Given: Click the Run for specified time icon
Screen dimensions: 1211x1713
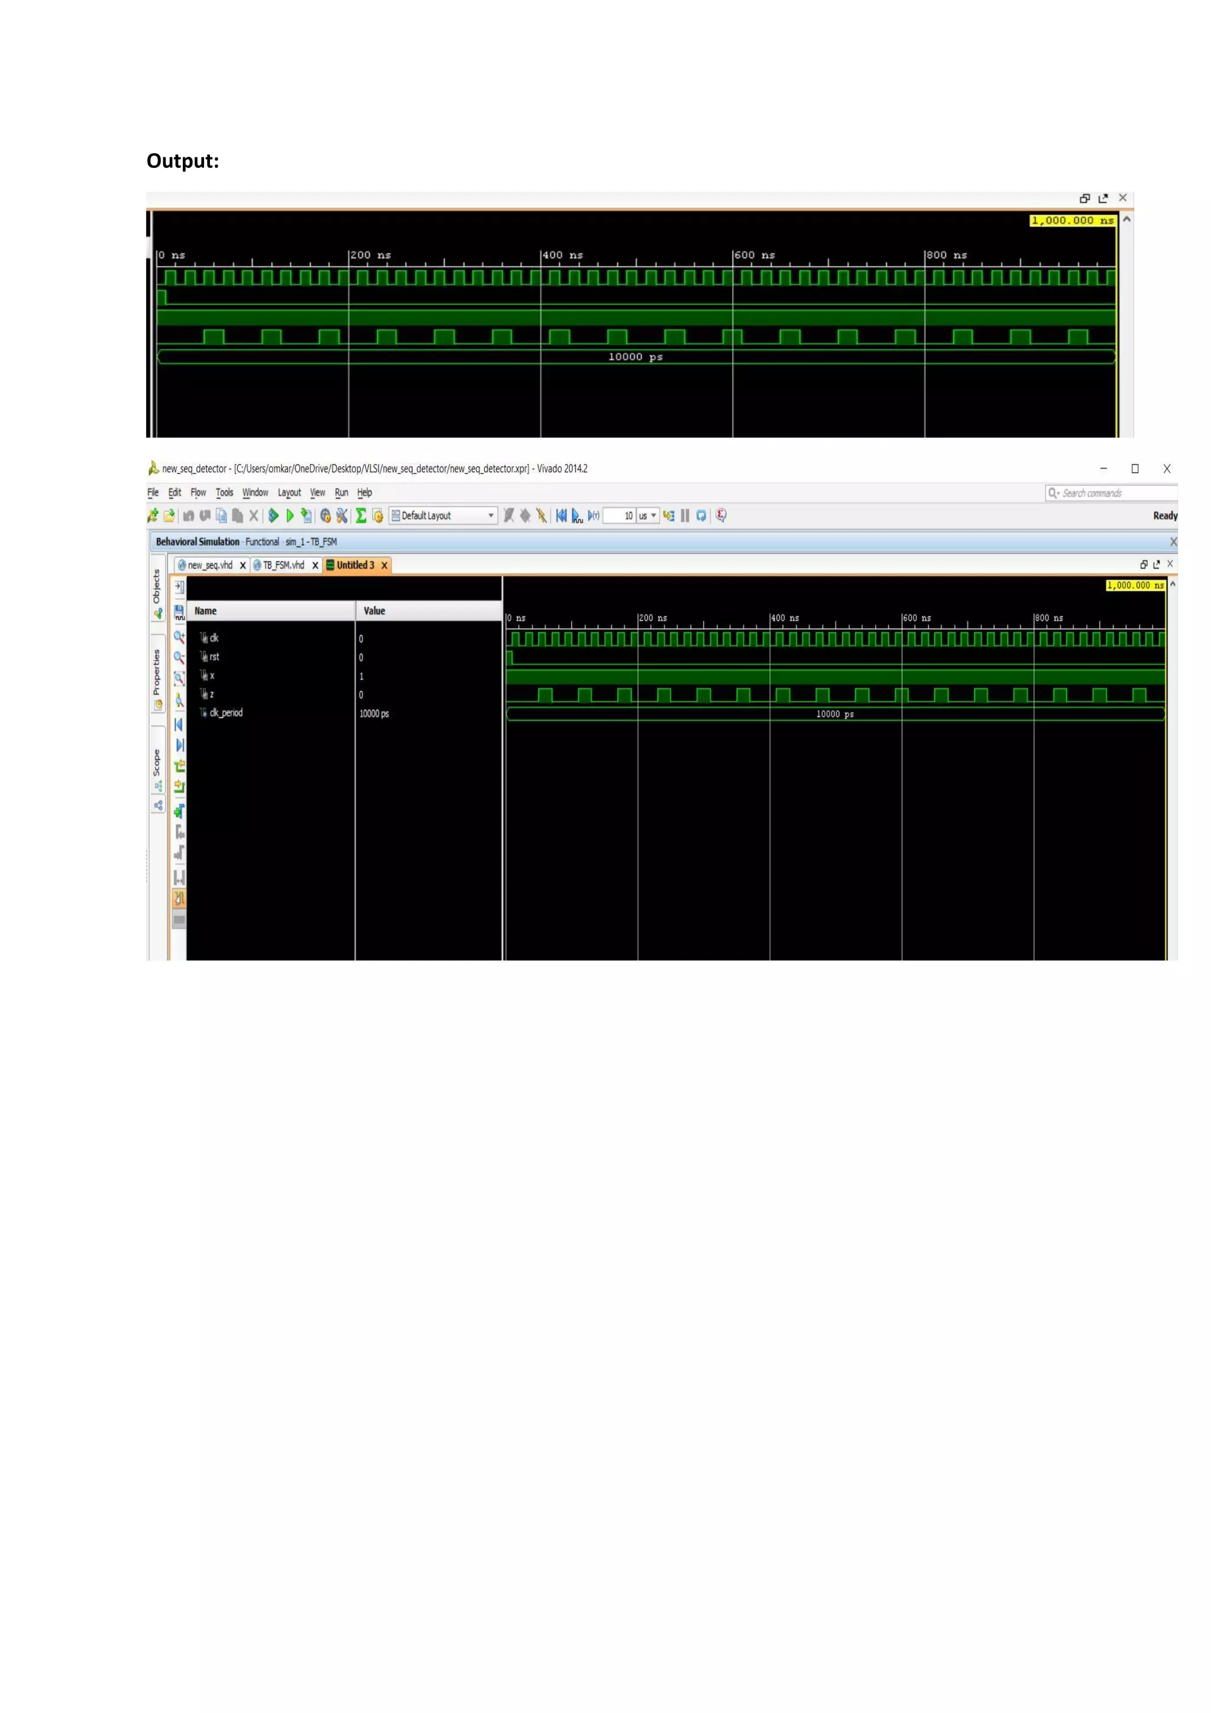Looking at the screenshot, I should (x=594, y=516).
